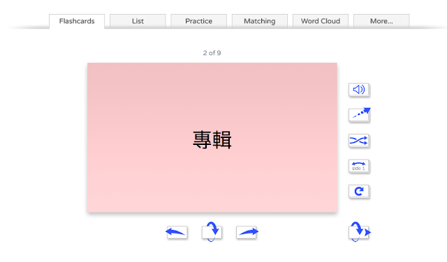Flip the current flashcard
Screen dimensions: 447x262
pos(212,231)
